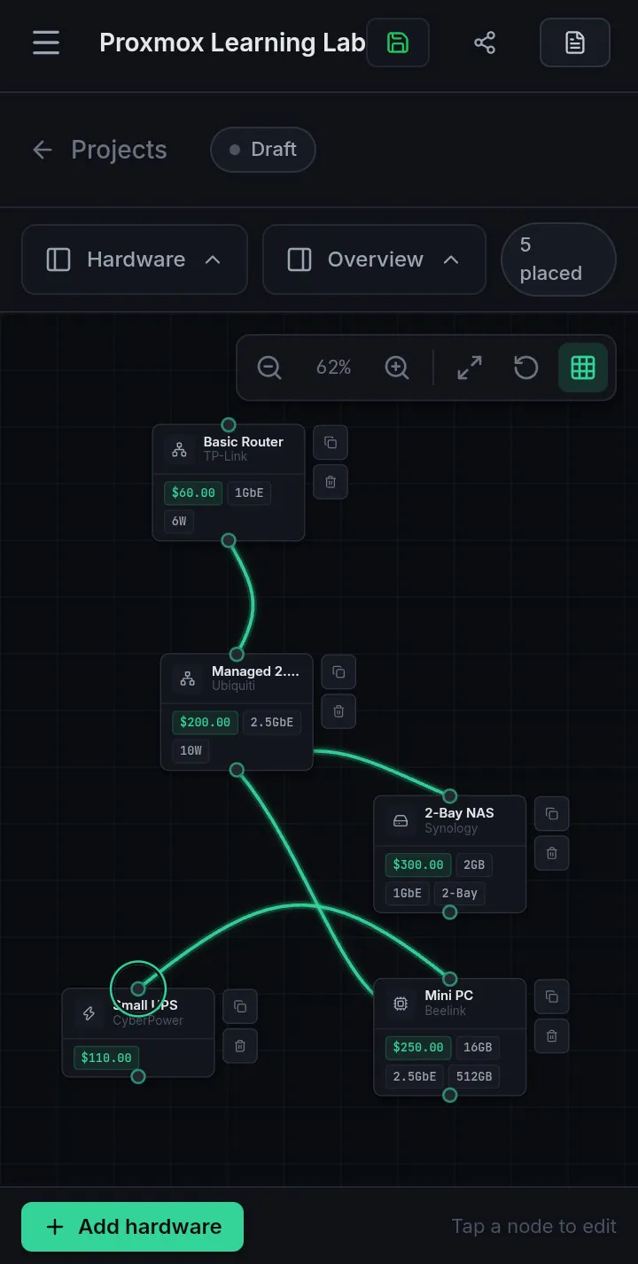Click the $60.00 price tag

[193, 493]
